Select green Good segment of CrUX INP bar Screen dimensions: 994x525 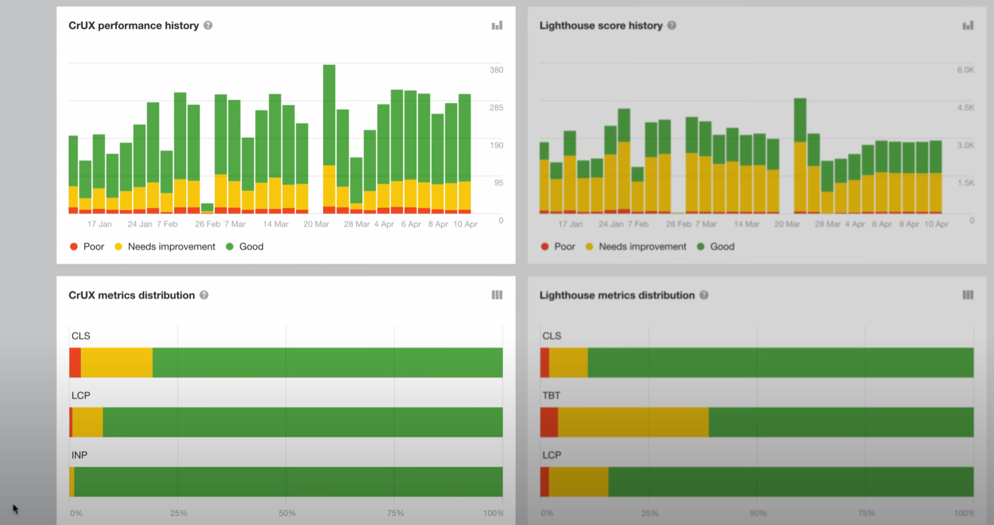[x=288, y=482]
